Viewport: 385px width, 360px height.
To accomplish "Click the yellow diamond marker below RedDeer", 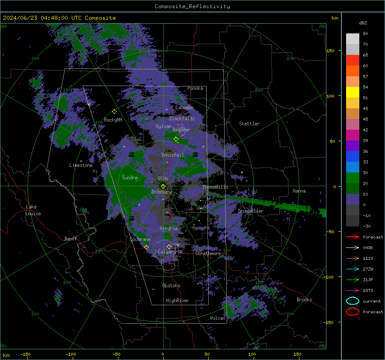I will pyautogui.click(x=176, y=139).
